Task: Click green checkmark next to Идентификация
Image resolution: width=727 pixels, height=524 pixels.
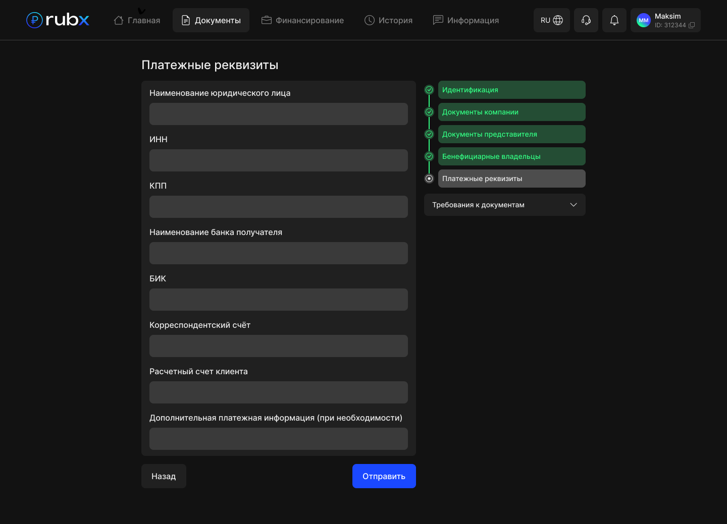Action: (x=429, y=90)
